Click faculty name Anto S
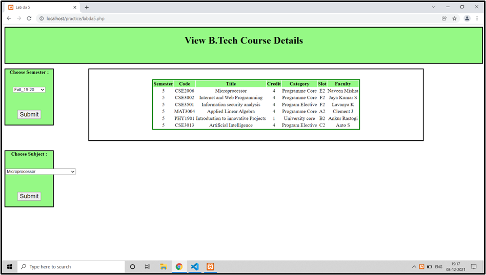This screenshot has height=275, width=486. (343, 125)
